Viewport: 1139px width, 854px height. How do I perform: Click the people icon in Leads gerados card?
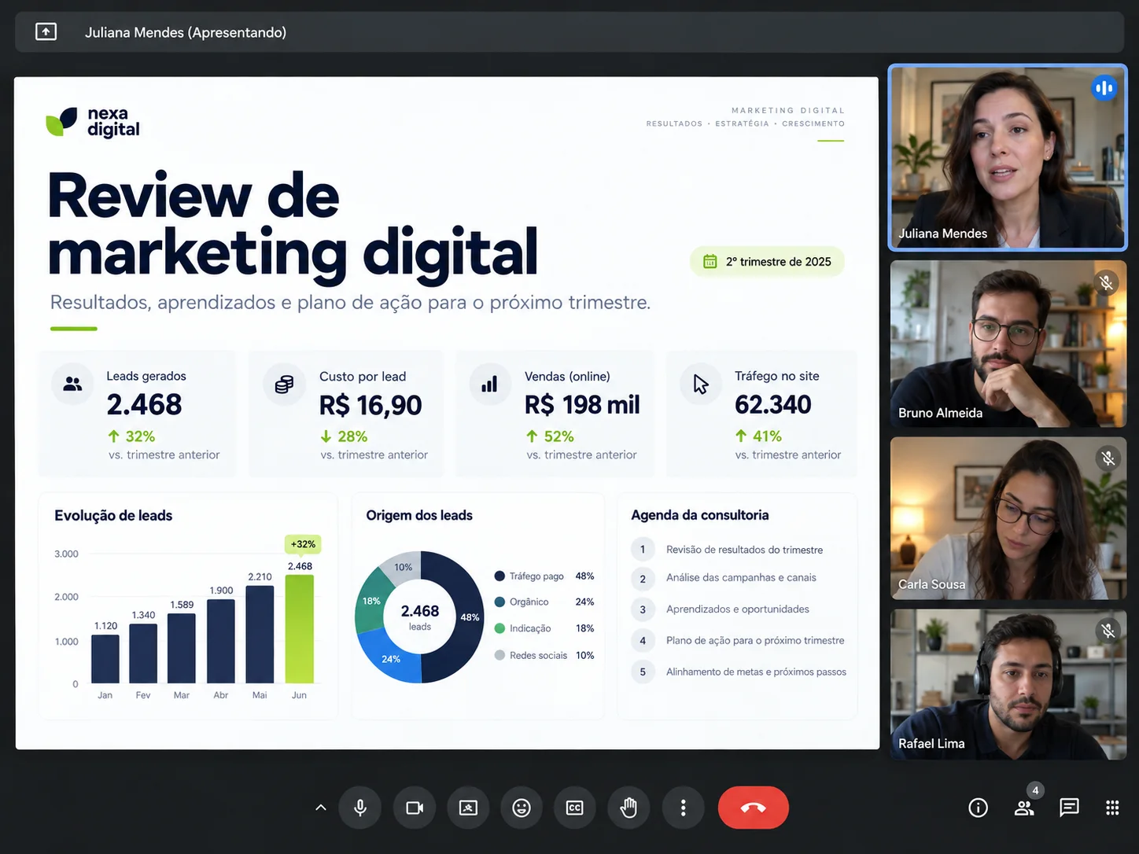[x=72, y=384]
